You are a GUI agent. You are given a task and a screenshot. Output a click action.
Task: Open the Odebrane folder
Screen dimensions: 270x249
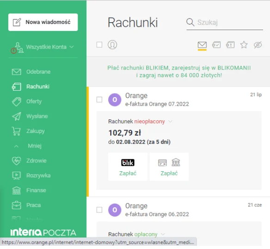coord(38,72)
